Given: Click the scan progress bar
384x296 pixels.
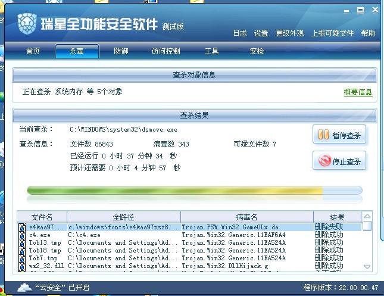Looking at the screenshot, I should pos(195,191).
